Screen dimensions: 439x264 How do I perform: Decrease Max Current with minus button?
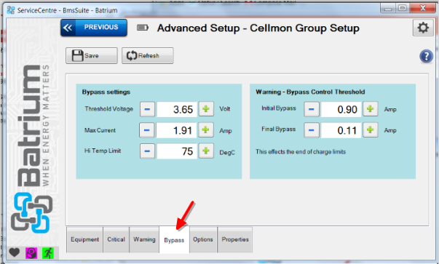pyautogui.click(x=147, y=130)
